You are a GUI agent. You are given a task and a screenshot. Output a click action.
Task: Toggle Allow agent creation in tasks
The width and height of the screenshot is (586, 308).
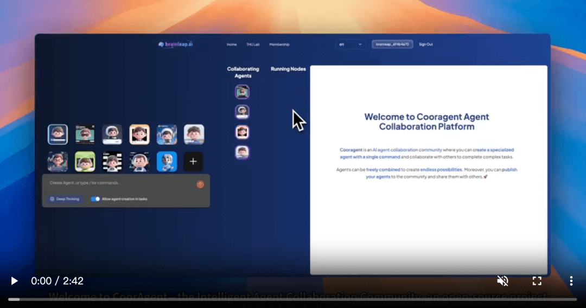[x=95, y=199]
